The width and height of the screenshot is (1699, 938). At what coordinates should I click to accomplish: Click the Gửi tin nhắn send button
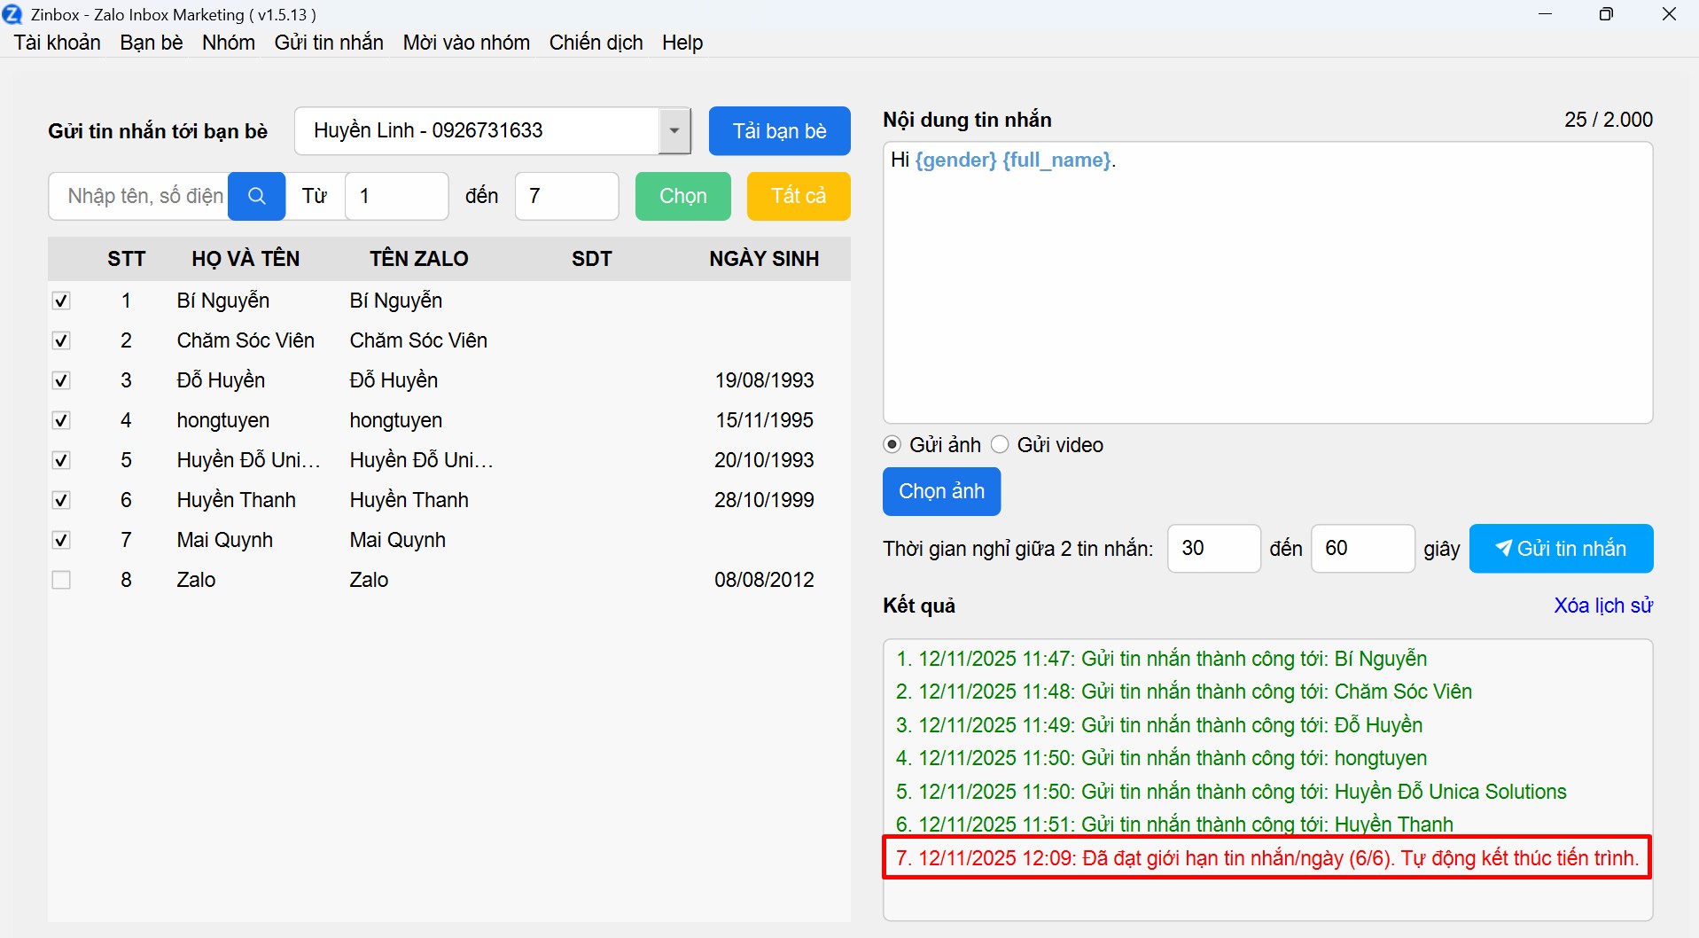(x=1561, y=549)
